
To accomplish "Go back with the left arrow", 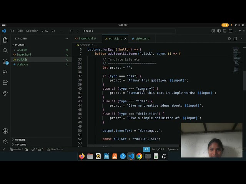I will point(71,31).
